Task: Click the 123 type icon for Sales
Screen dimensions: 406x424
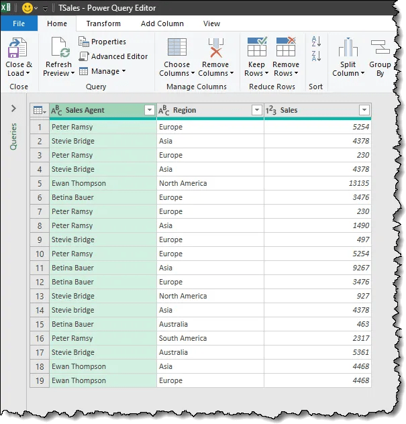Action: click(x=270, y=110)
